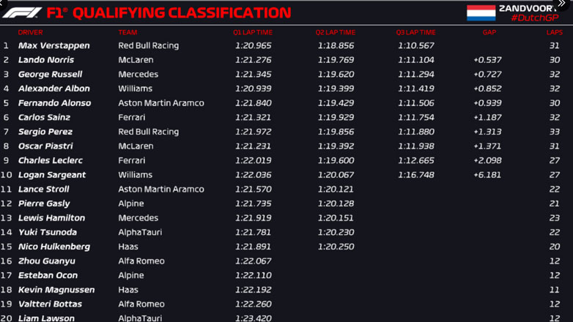Select Lando Norris driver name
Screen dimensions: 573x322
coord(46,60)
